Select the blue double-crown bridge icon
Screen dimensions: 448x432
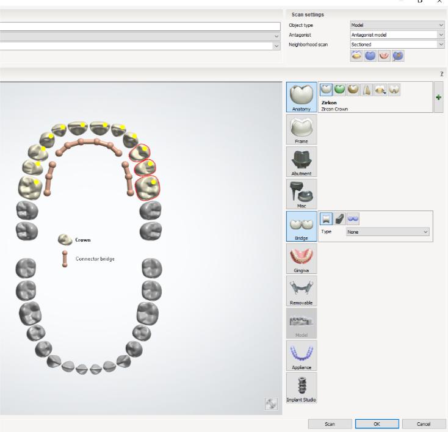[x=353, y=219]
